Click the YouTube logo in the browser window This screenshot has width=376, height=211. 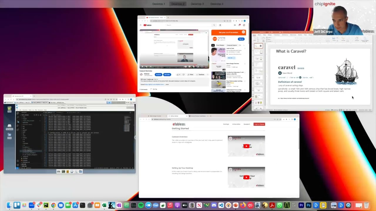coord(148,25)
